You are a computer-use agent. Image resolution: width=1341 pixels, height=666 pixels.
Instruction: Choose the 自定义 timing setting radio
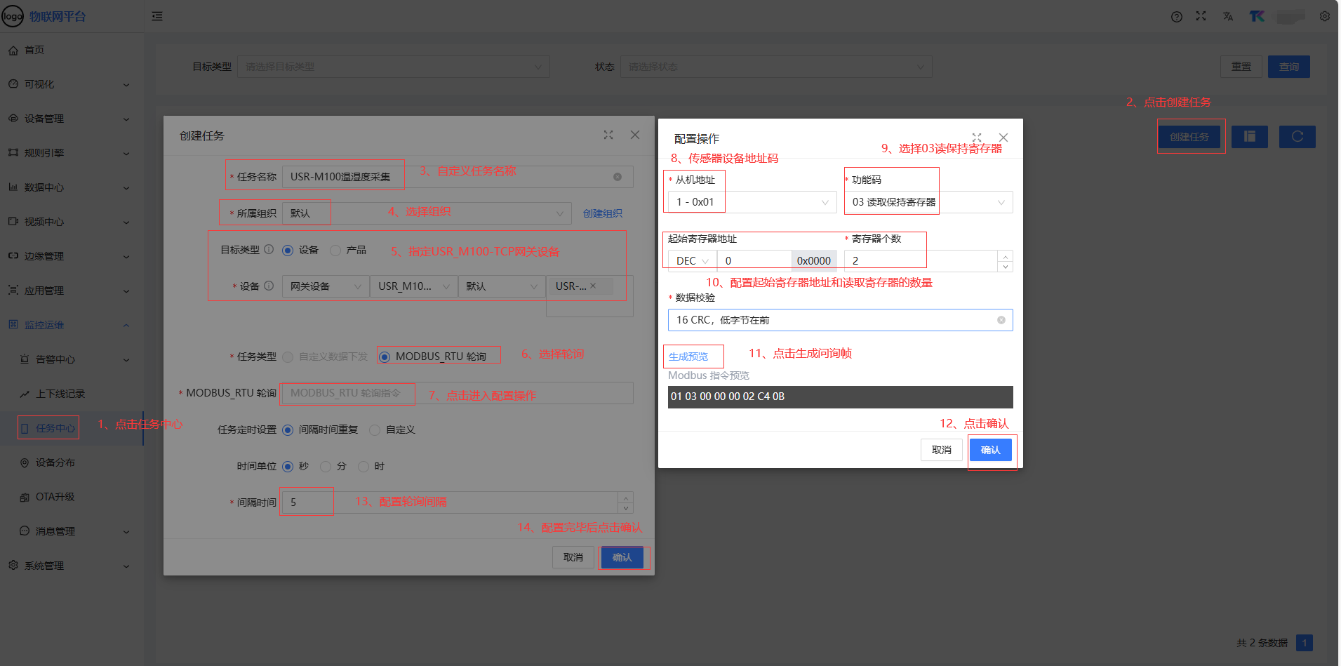[375, 430]
